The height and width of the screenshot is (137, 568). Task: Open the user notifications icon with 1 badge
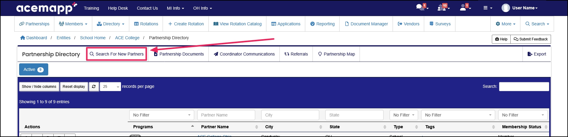pos(465,7)
